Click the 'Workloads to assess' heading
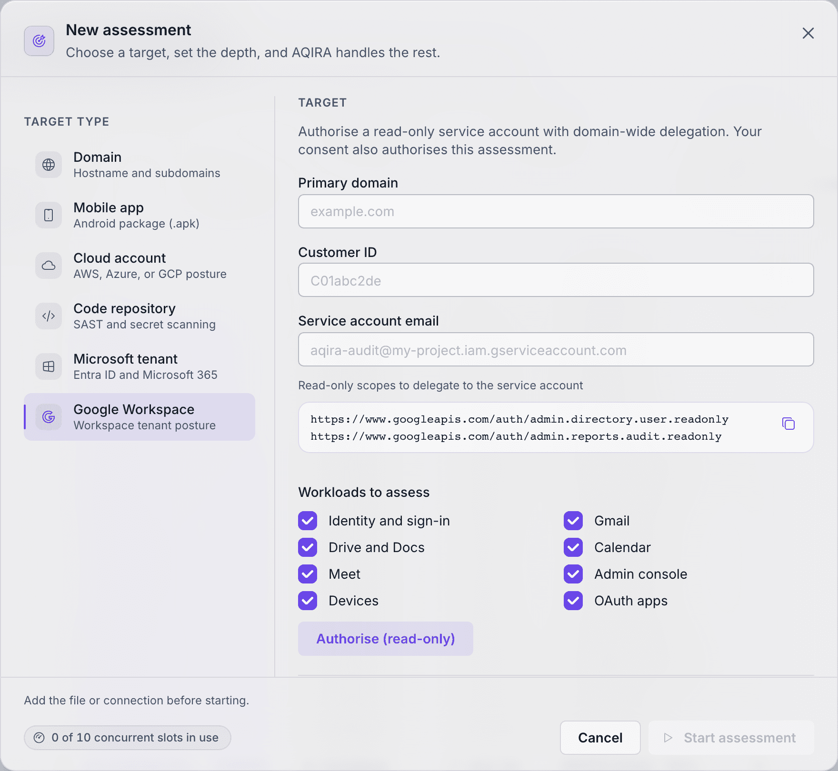838x771 pixels. click(364, 492)
